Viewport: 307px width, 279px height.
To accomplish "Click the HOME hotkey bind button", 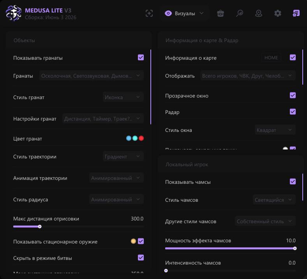I will (271, 58).
